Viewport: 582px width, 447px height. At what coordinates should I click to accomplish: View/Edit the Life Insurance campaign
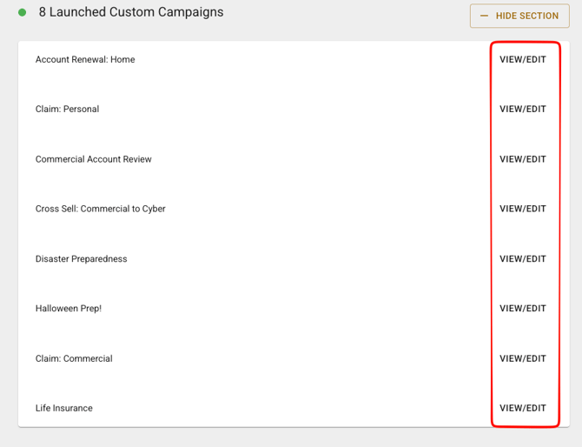click(x=523, y=409)
